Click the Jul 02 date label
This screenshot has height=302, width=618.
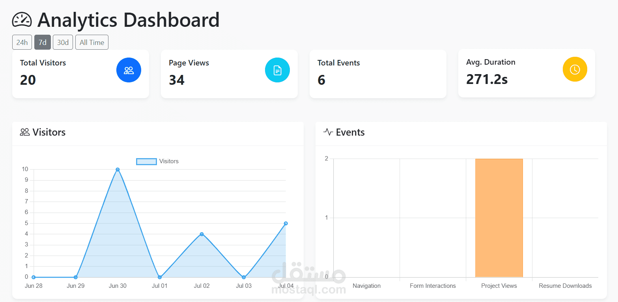[x=202, y=286]
